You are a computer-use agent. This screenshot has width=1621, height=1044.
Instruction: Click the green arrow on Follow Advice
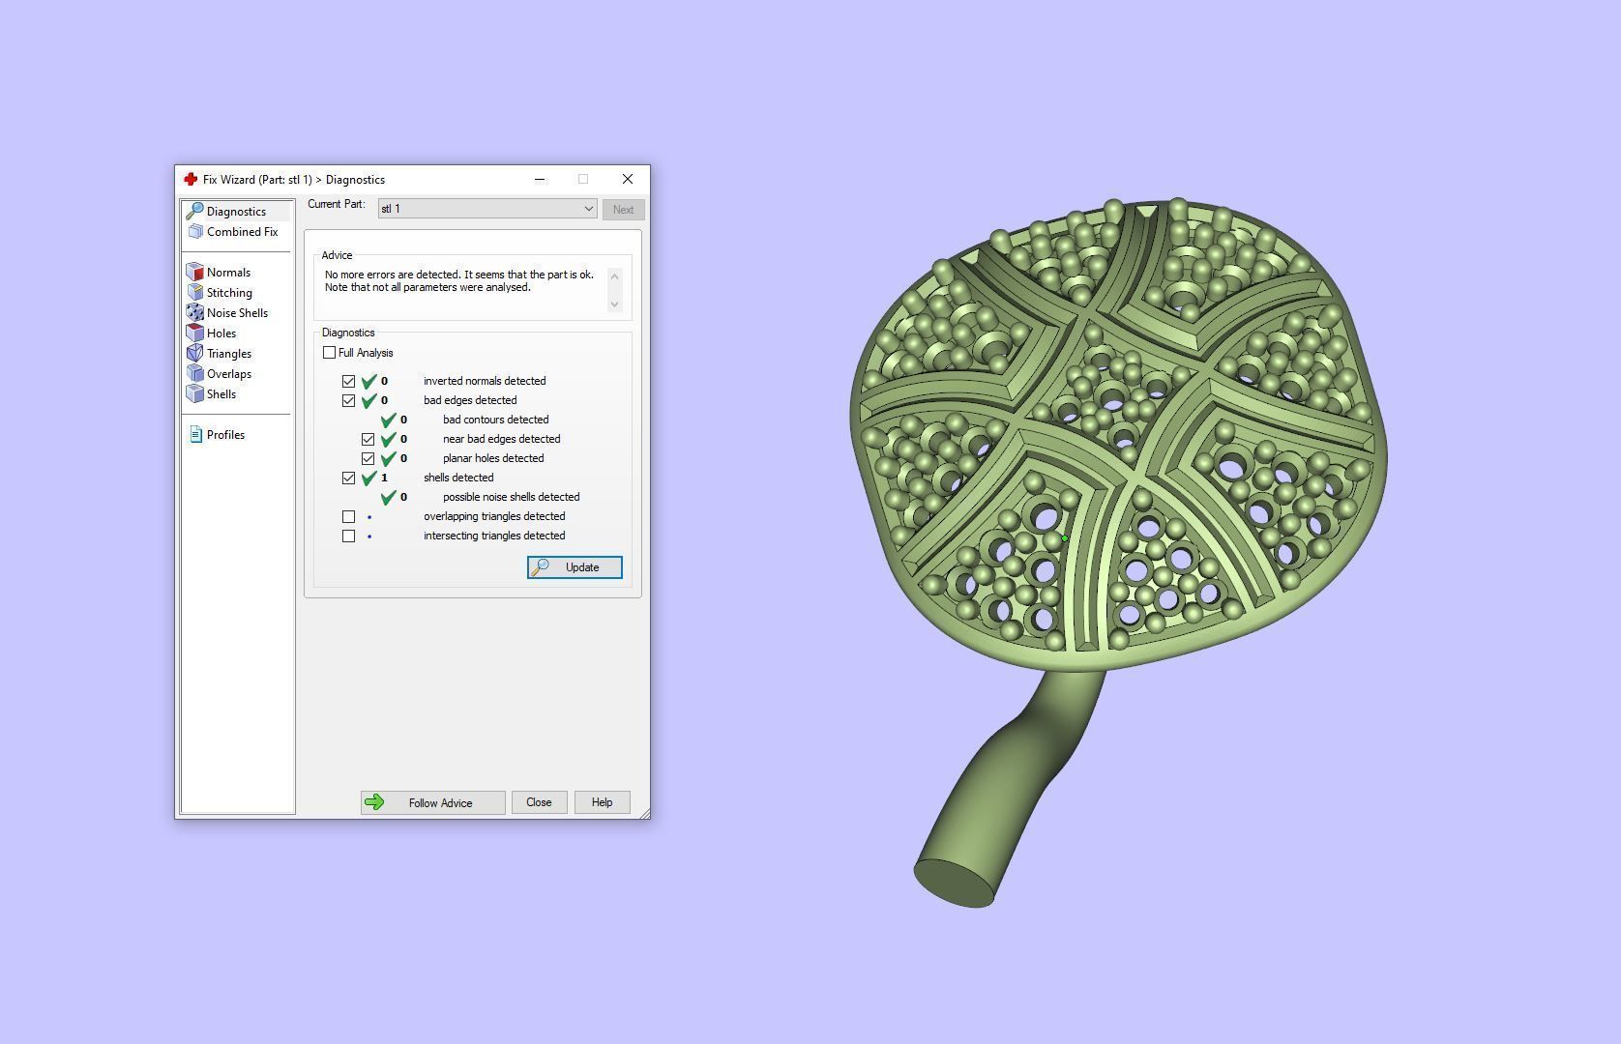click(374, 802)
